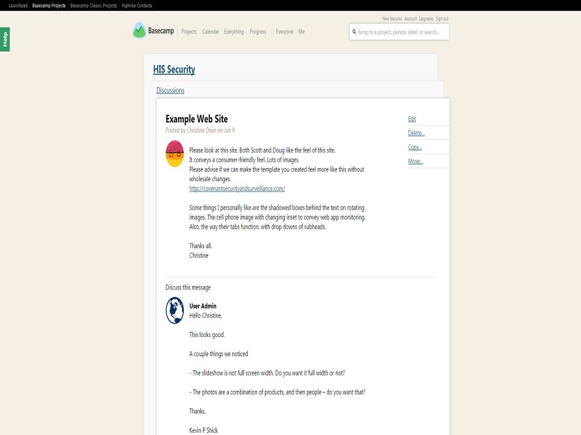Open the Move... option

pos(415,161)
